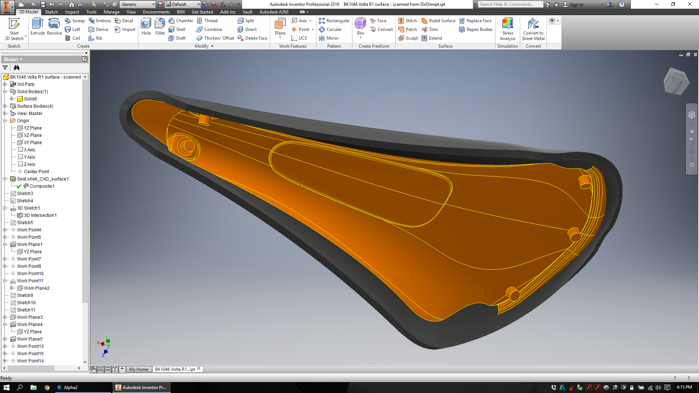Expand the Work Plane3 node

click(x=5, y=317)
